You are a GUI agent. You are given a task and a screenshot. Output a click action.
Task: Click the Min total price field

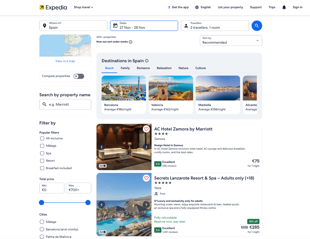pos(52,188)
